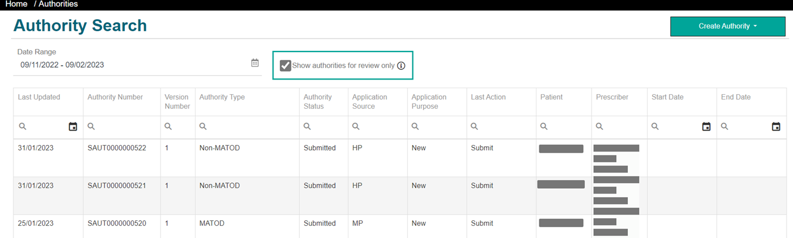
Task: Sort by the Last Action column header
Action: point(488,97)
